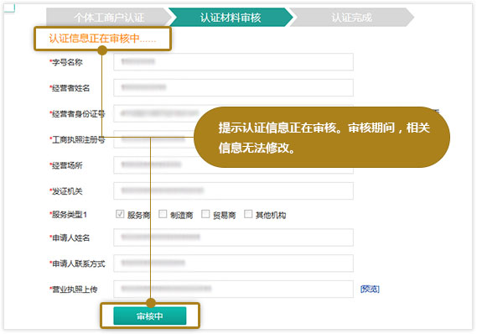Click the 申请人姓名 input field
The image size is (477, 334).
click(x=233, y=237)
